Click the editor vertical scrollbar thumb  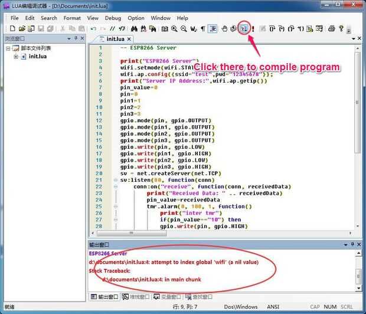click(x=357, y=102)
